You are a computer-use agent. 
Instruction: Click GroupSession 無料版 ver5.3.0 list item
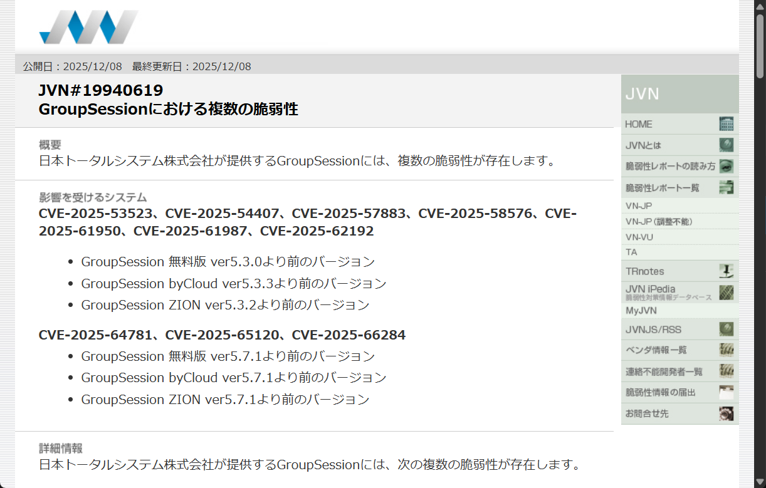[228, 262]
